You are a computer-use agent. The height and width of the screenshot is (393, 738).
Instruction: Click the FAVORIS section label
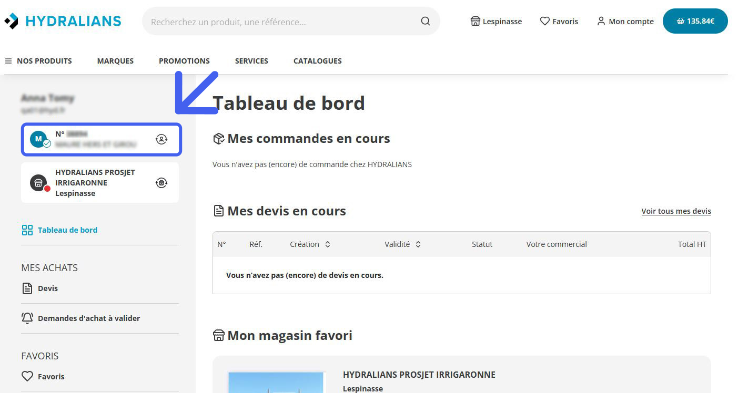(x=40, y=356)
